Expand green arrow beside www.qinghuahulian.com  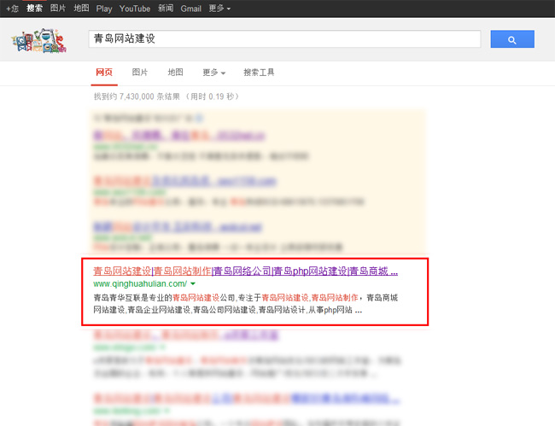click(x=194, y=283)
